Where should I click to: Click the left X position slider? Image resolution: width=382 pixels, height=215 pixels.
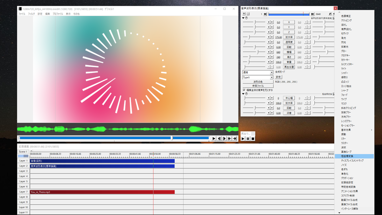pyautogui.click(x=254, y=22)
